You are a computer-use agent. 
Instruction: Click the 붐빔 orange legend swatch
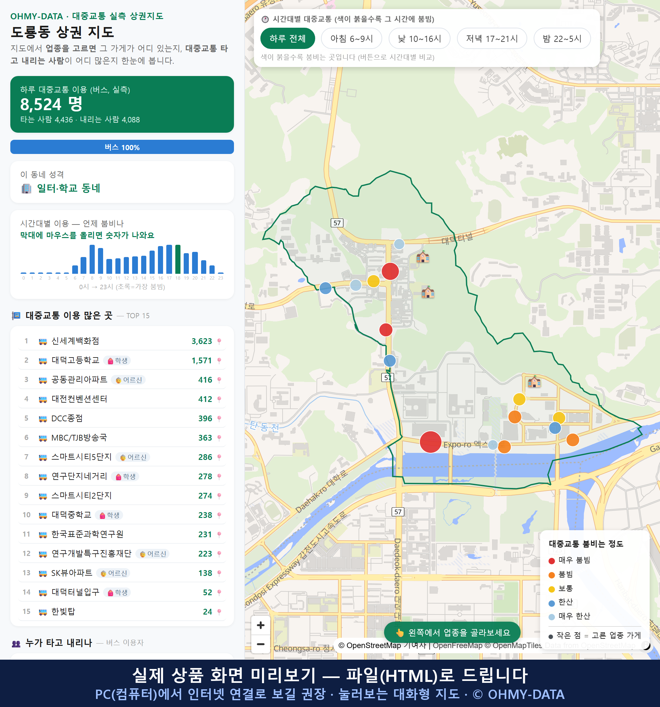click(x=552, y=575)
